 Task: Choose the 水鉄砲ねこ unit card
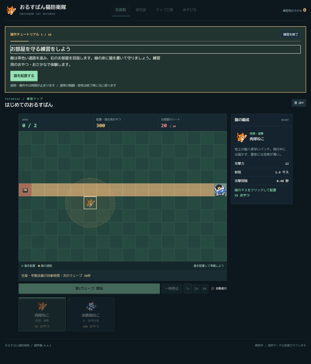[x=91, y=314]
